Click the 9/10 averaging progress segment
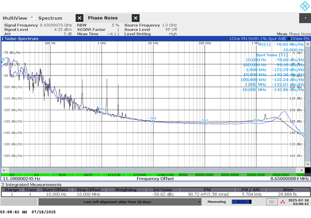 [62, 175]
